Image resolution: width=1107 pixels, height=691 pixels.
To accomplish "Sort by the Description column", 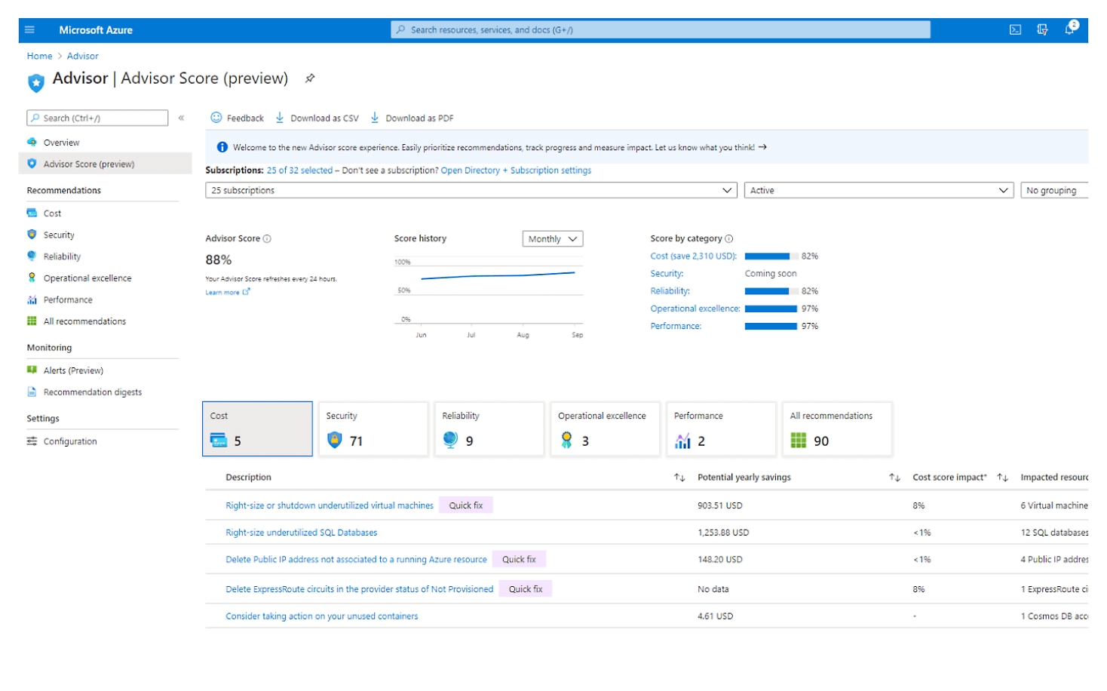I will pos(679,478).
